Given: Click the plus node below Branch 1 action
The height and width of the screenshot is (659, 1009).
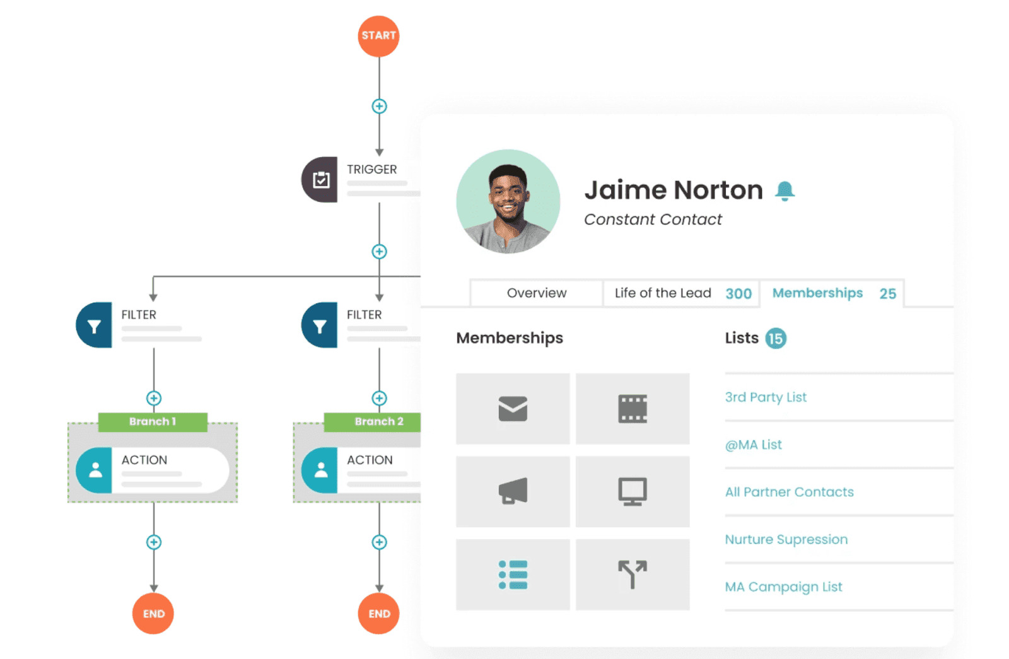Looking at the screenshot, I should click(x=153, y=542).
